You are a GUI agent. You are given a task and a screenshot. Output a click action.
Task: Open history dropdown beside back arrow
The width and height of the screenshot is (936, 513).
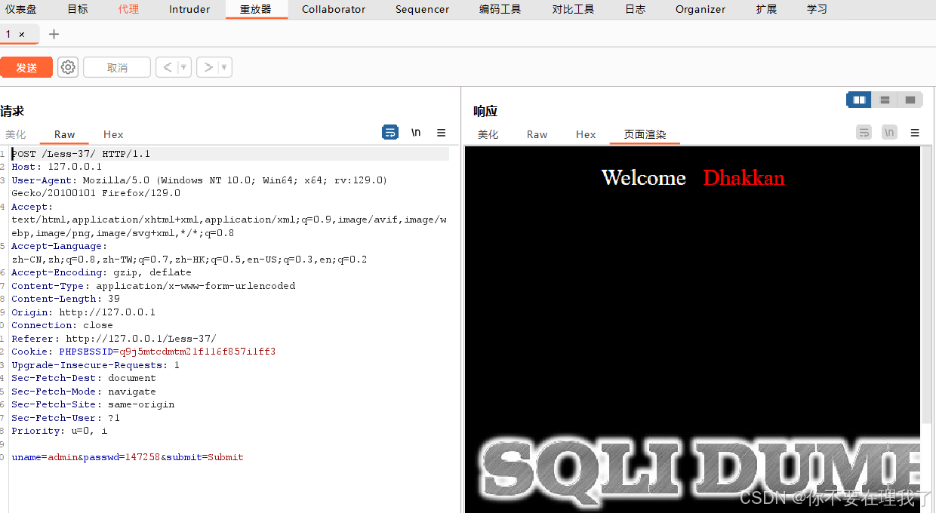[x=184, y=67]
